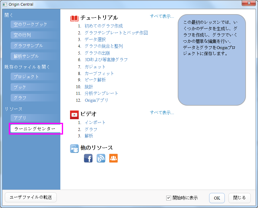Open the orange user forum icon

coord(113,158)
